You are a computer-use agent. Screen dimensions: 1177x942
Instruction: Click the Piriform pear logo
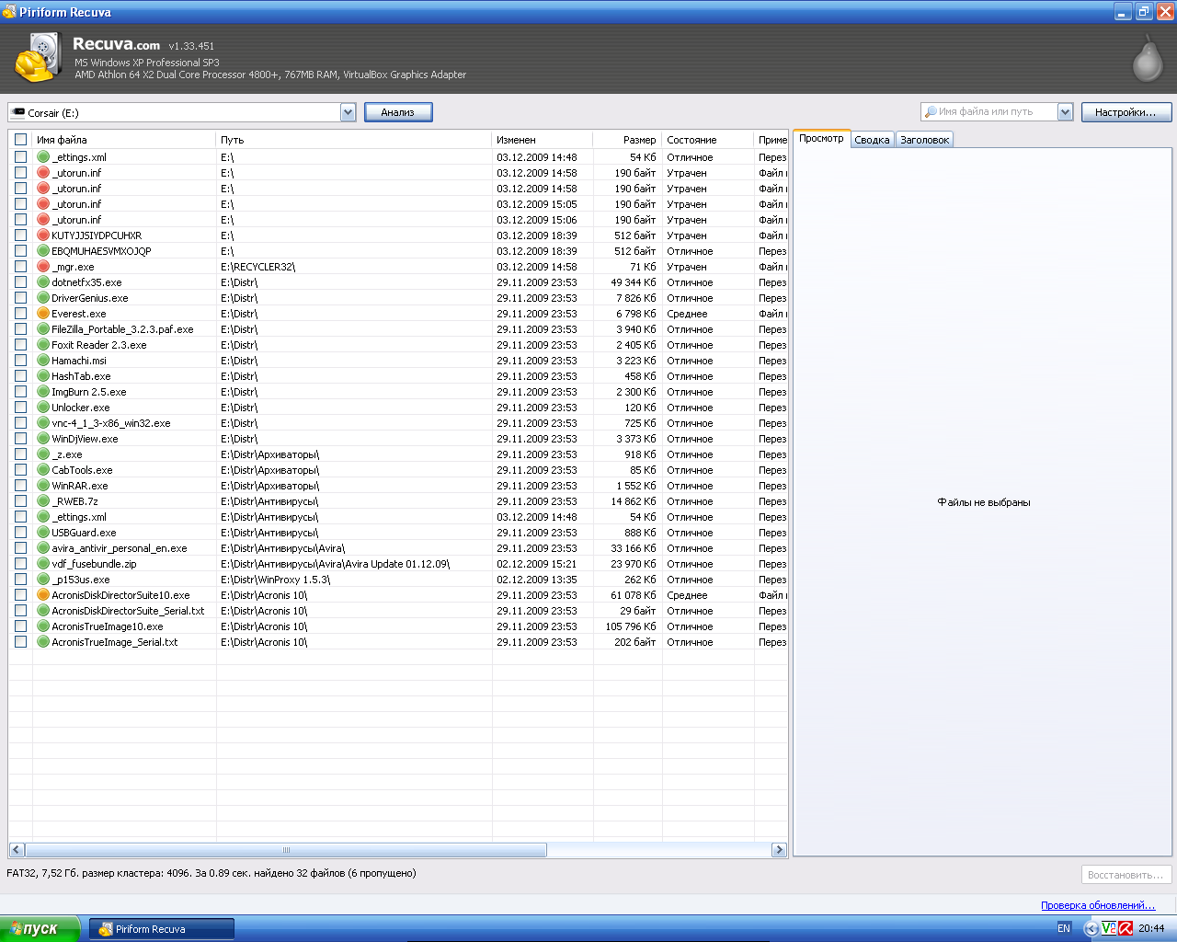pyautogui.click(x=1147, y=58)
